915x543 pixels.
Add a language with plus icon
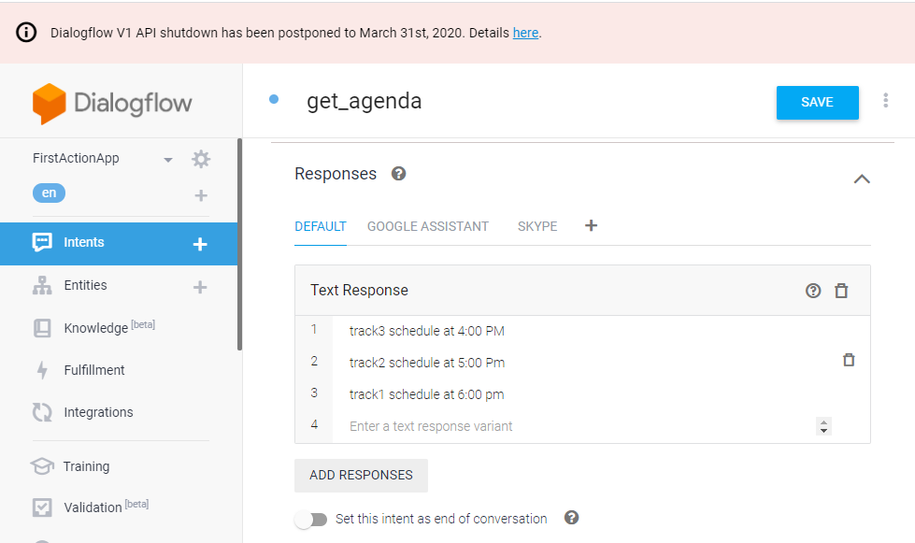[200, 195]
